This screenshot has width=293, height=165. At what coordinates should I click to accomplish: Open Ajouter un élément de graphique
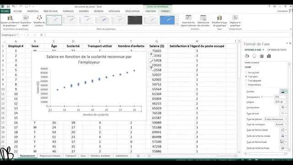10,21
